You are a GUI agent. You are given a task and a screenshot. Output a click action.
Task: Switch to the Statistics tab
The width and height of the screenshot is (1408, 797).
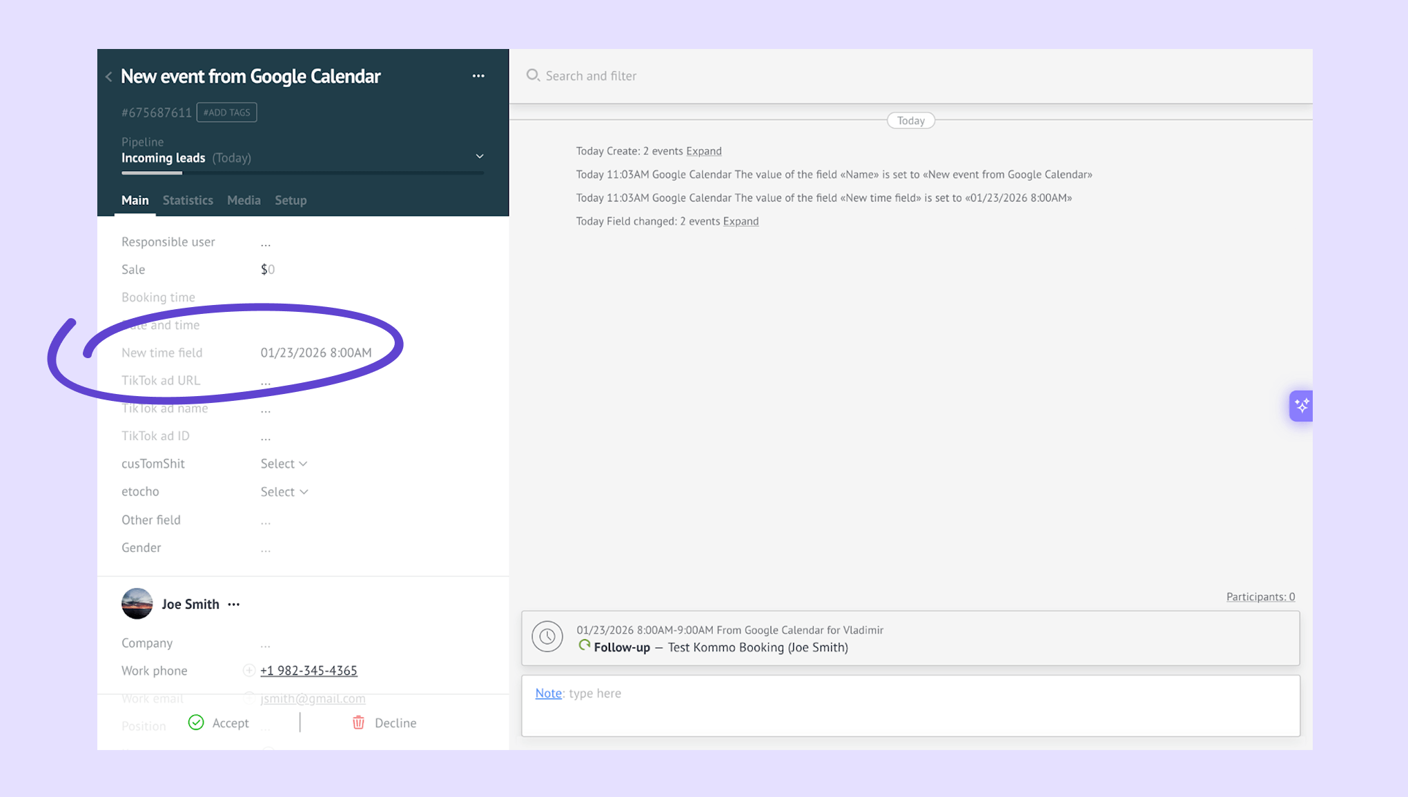[x=188, y=200]
